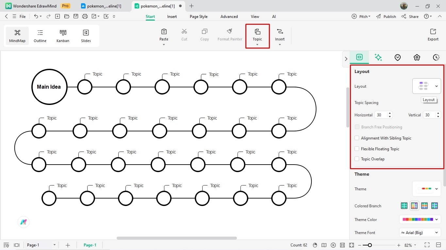This screenshot has width=446, height=250.
Task: Select the fourth Colored Branch option
Action: tap(435, 206)
